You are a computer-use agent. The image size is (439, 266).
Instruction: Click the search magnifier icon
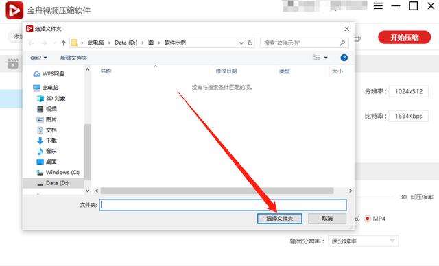coord(342,43)
